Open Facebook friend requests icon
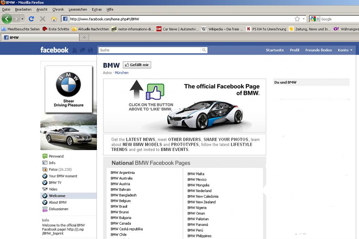This screenshot has height=239, width=359. coord(75,50)
